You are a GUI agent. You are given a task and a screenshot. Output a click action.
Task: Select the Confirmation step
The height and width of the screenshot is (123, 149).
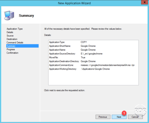12,53
